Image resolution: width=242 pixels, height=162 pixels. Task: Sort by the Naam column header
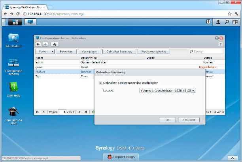57,58
